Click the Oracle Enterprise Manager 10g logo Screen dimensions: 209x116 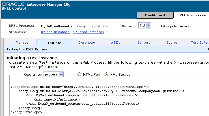(x=36, y=4)
